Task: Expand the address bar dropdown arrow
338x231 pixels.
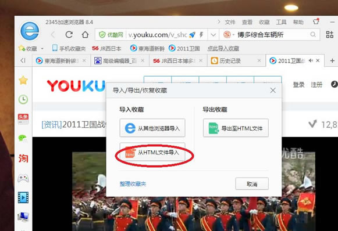Action: (213, 35)
